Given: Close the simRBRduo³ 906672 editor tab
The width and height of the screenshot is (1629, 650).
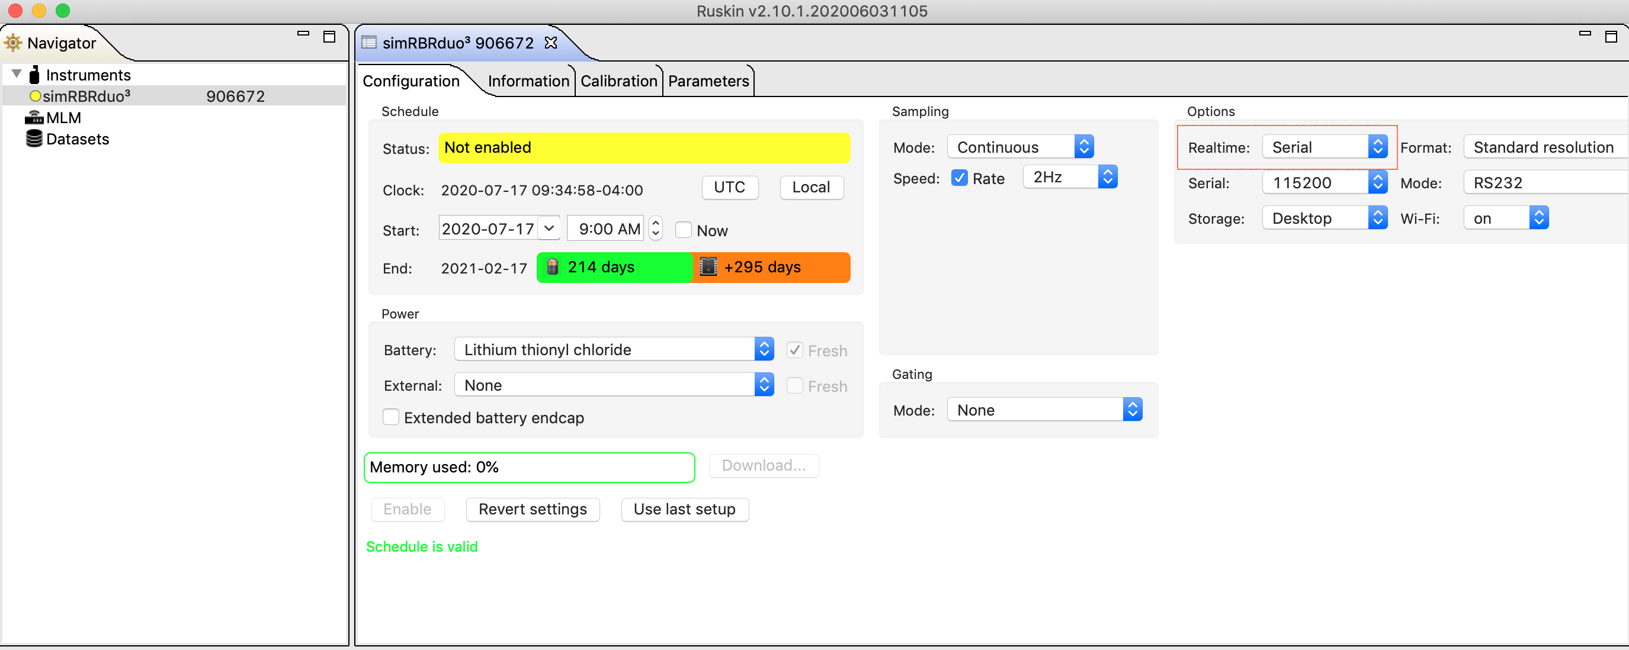Looking at the screenshot, I should 551,43.
